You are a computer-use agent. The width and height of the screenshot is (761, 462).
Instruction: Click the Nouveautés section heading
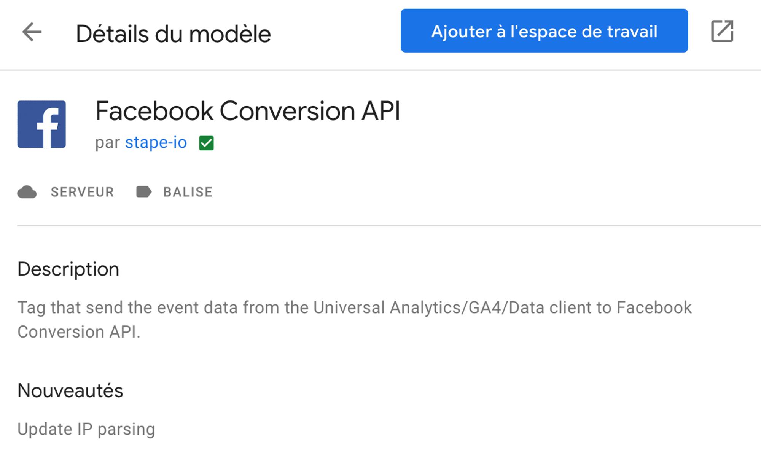tap(70, 390)
